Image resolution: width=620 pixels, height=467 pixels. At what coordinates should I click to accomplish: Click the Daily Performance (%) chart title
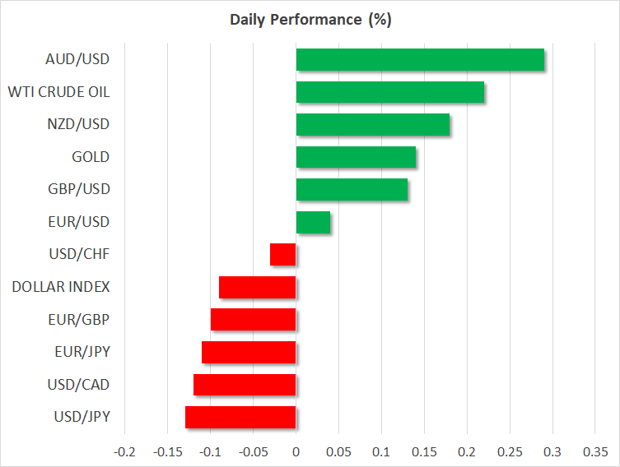310,20
